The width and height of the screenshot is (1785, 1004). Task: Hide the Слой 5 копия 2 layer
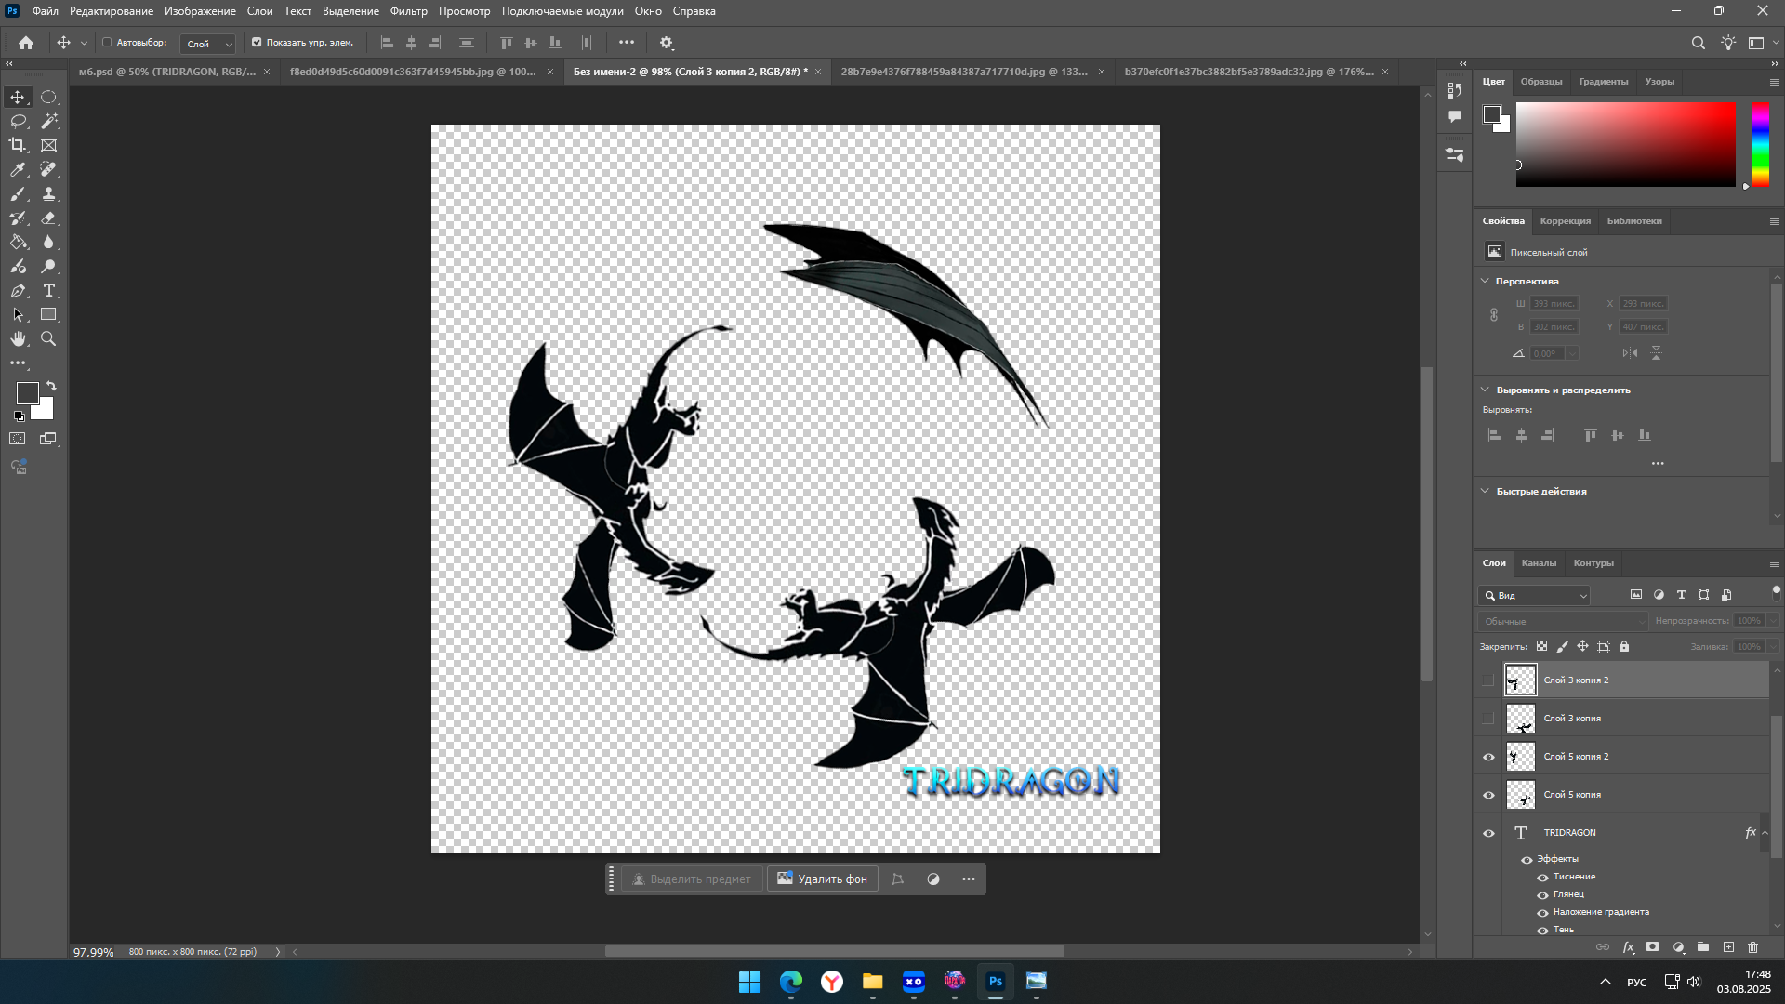point(1488,757)
